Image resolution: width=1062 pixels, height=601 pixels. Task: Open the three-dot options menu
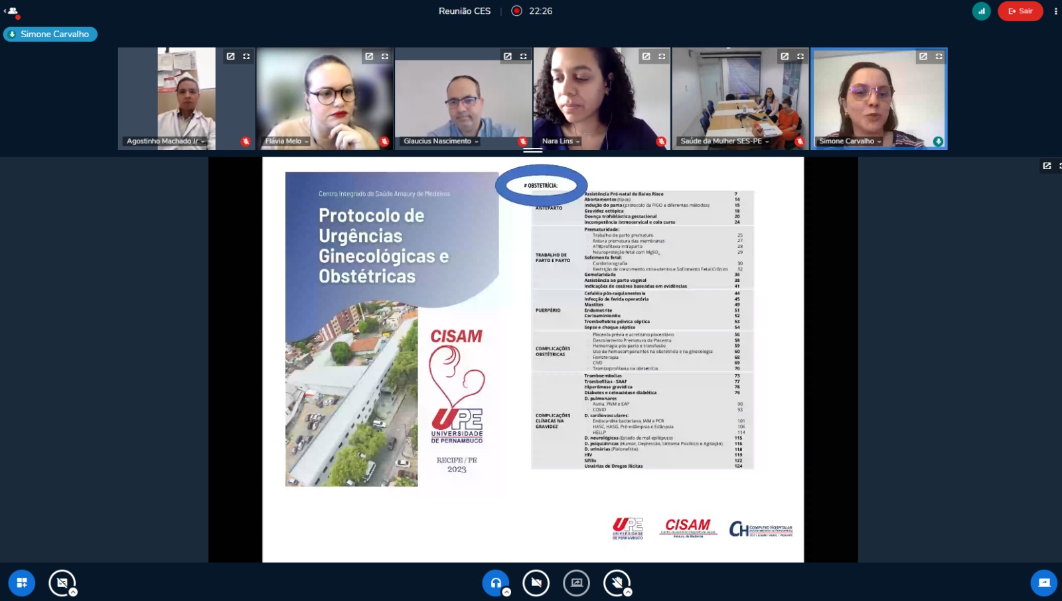(x=1055, y=11)
